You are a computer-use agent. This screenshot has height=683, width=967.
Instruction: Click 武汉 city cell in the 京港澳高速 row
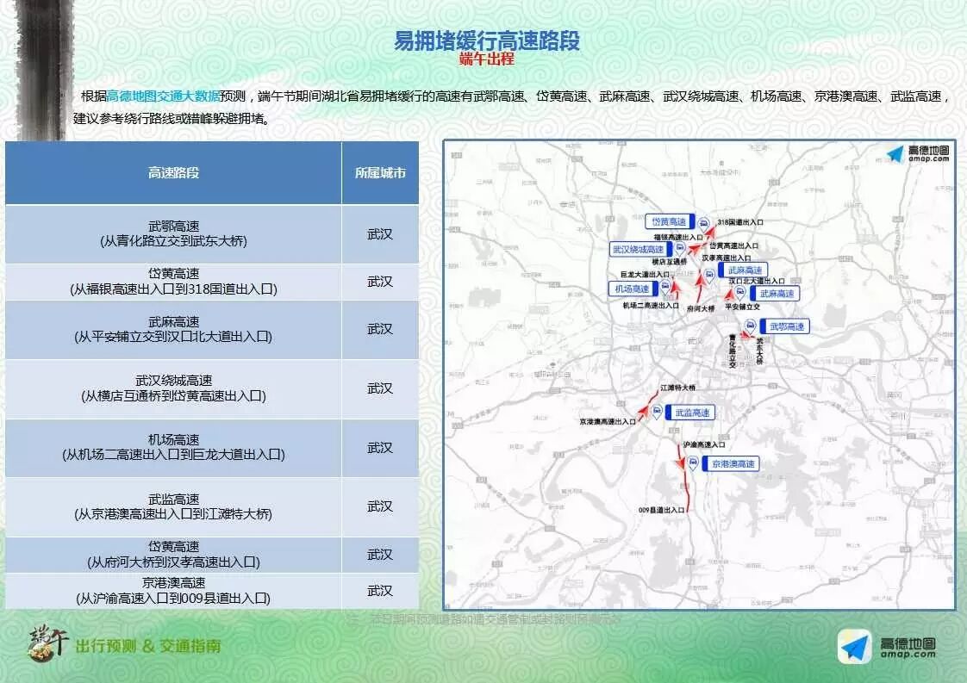381,591
